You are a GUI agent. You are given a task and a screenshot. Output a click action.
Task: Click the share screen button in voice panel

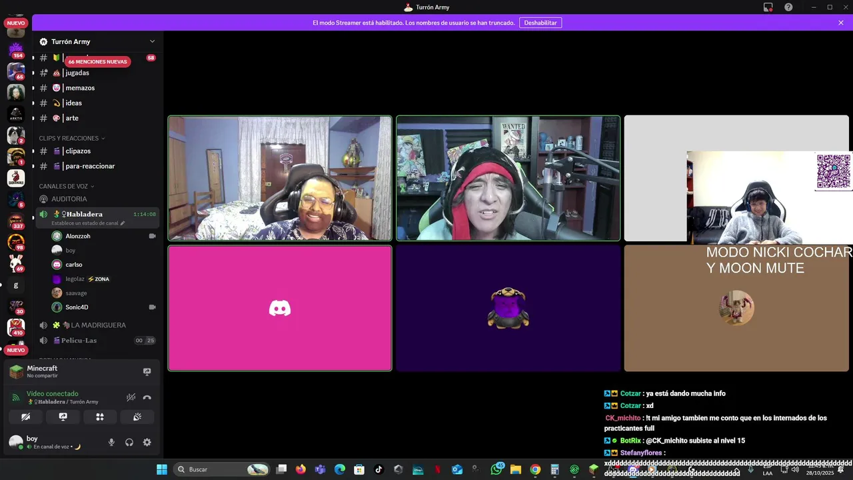point(63,417)
